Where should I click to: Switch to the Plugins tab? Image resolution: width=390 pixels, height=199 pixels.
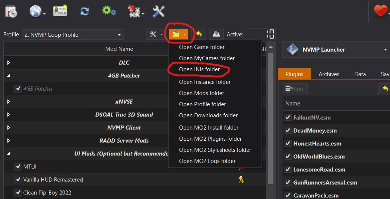tap(294, 74)
